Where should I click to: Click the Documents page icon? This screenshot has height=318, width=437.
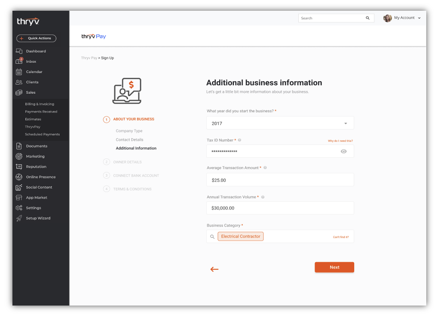coord(19,146)
